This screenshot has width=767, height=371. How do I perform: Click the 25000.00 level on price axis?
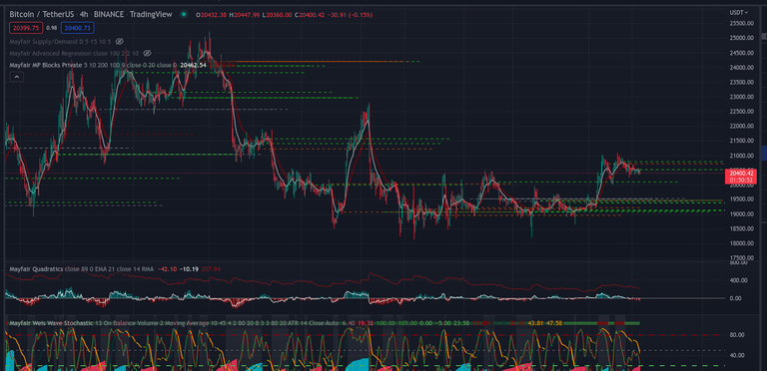pyautogui.click(x=741, y=38)
